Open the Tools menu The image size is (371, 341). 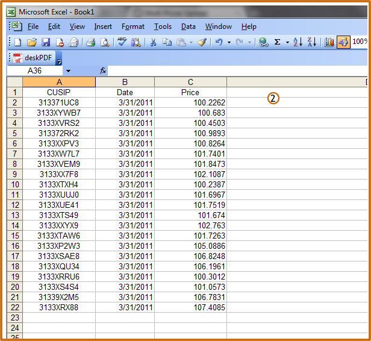163,27
